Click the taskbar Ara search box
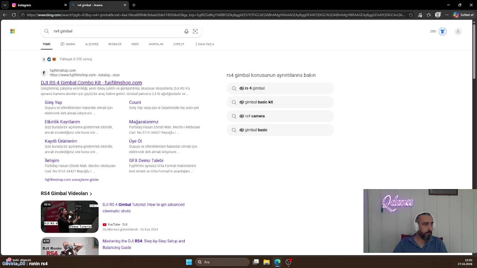This screenshot has width=477, height=268. [222, 262]
